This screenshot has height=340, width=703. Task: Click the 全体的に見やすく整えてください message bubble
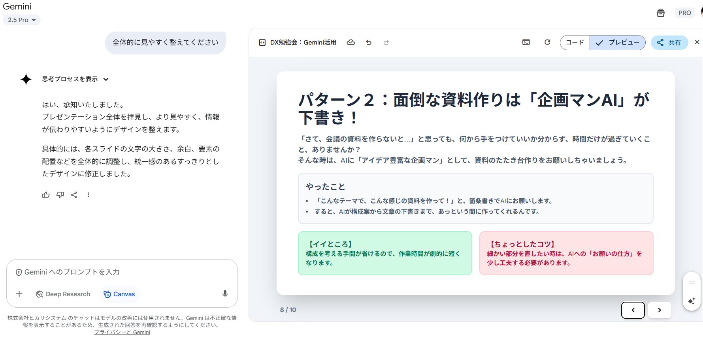point(165,43)
